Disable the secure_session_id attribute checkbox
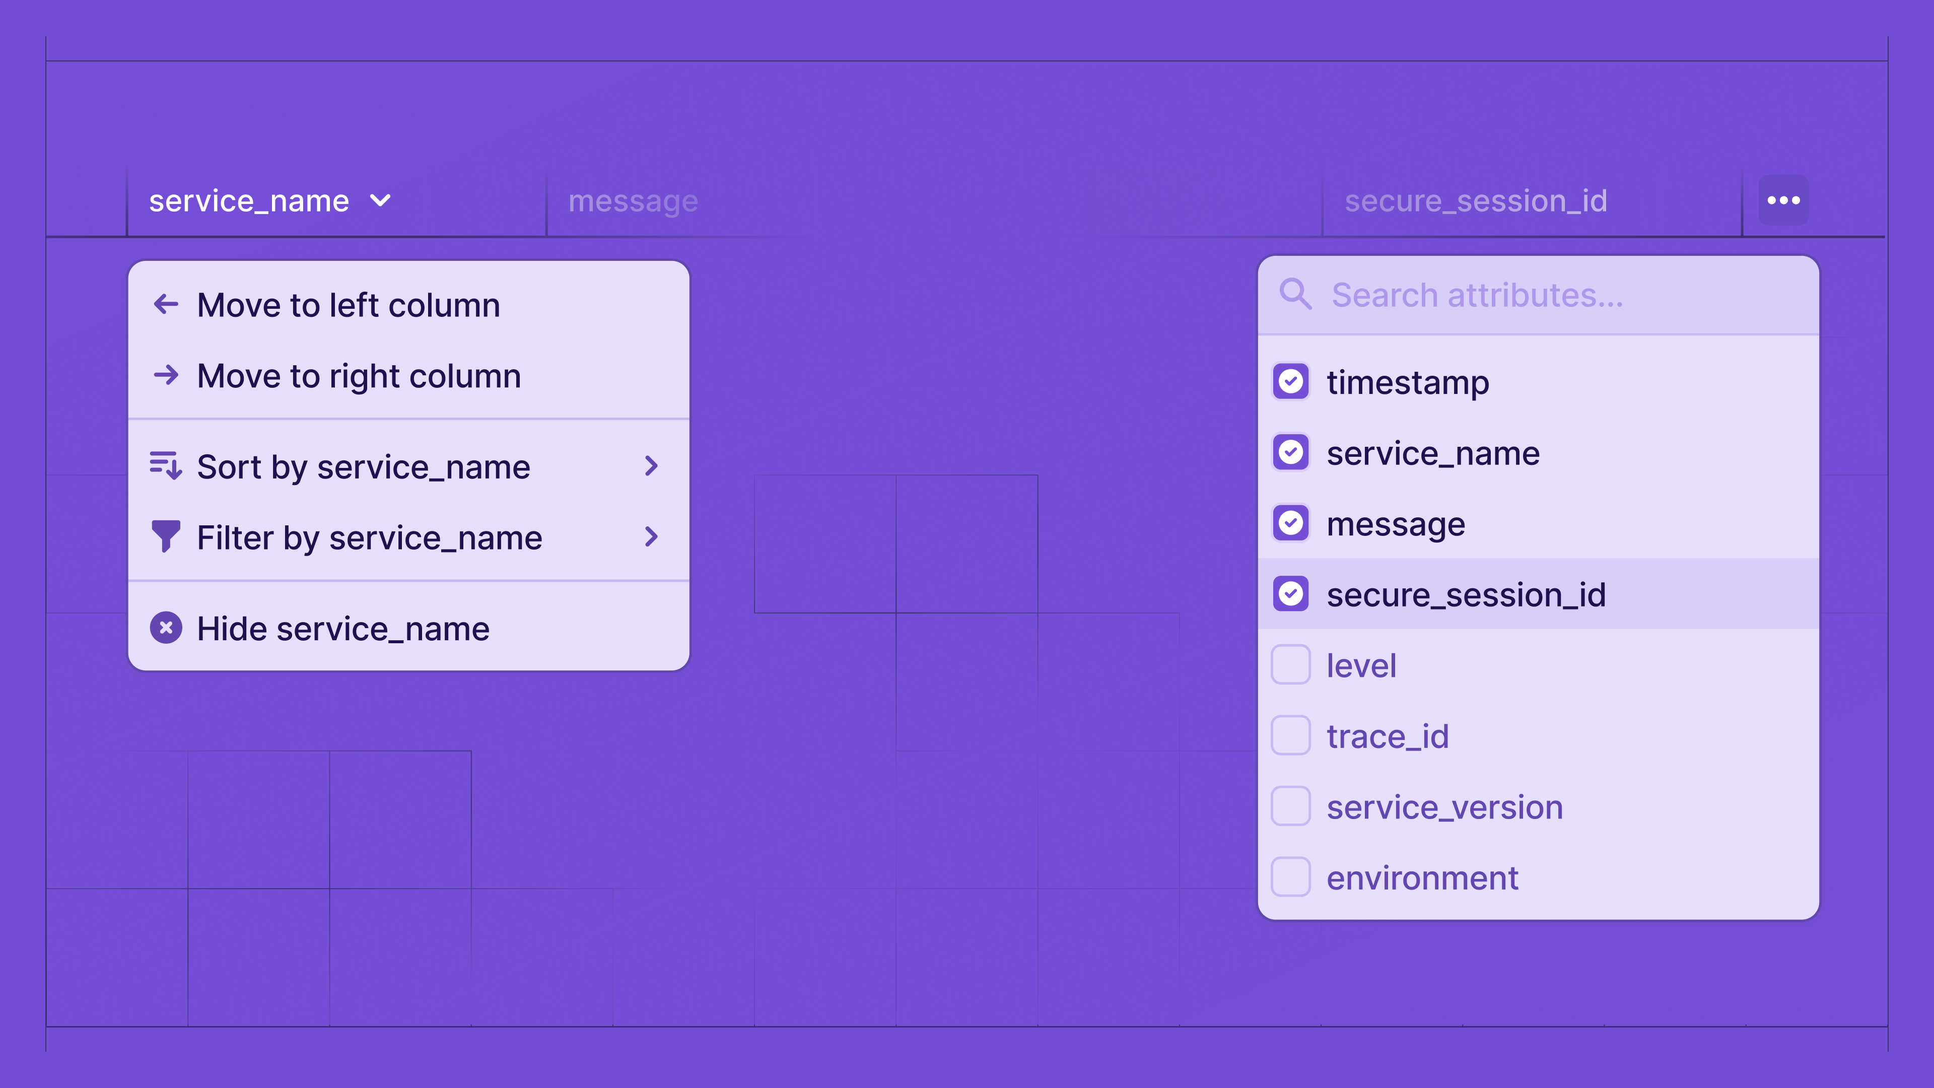1934x1088 pixels. tap(1291, 594)
